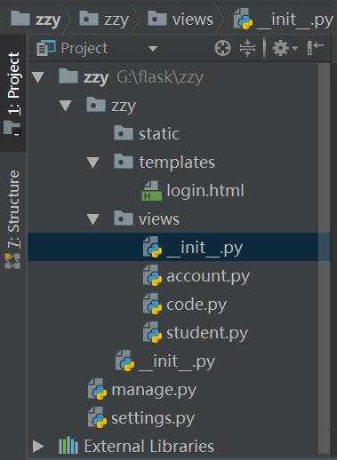Collapse the root zzy G:\flask\zzy arrow
The width and height of the screenshot is (337, 460).
click(x=37, y=77)
